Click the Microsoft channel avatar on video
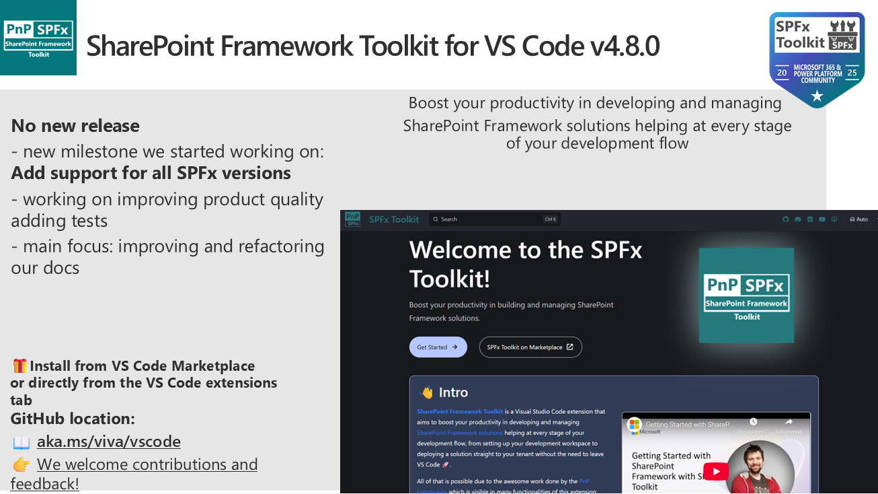878x494 pixels. click(x=634, y=424)
